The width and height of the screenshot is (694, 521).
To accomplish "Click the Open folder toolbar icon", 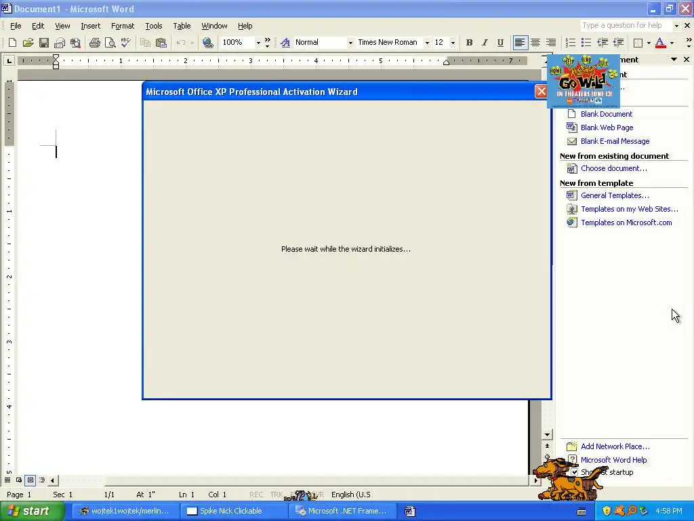I will coord(28,43).
